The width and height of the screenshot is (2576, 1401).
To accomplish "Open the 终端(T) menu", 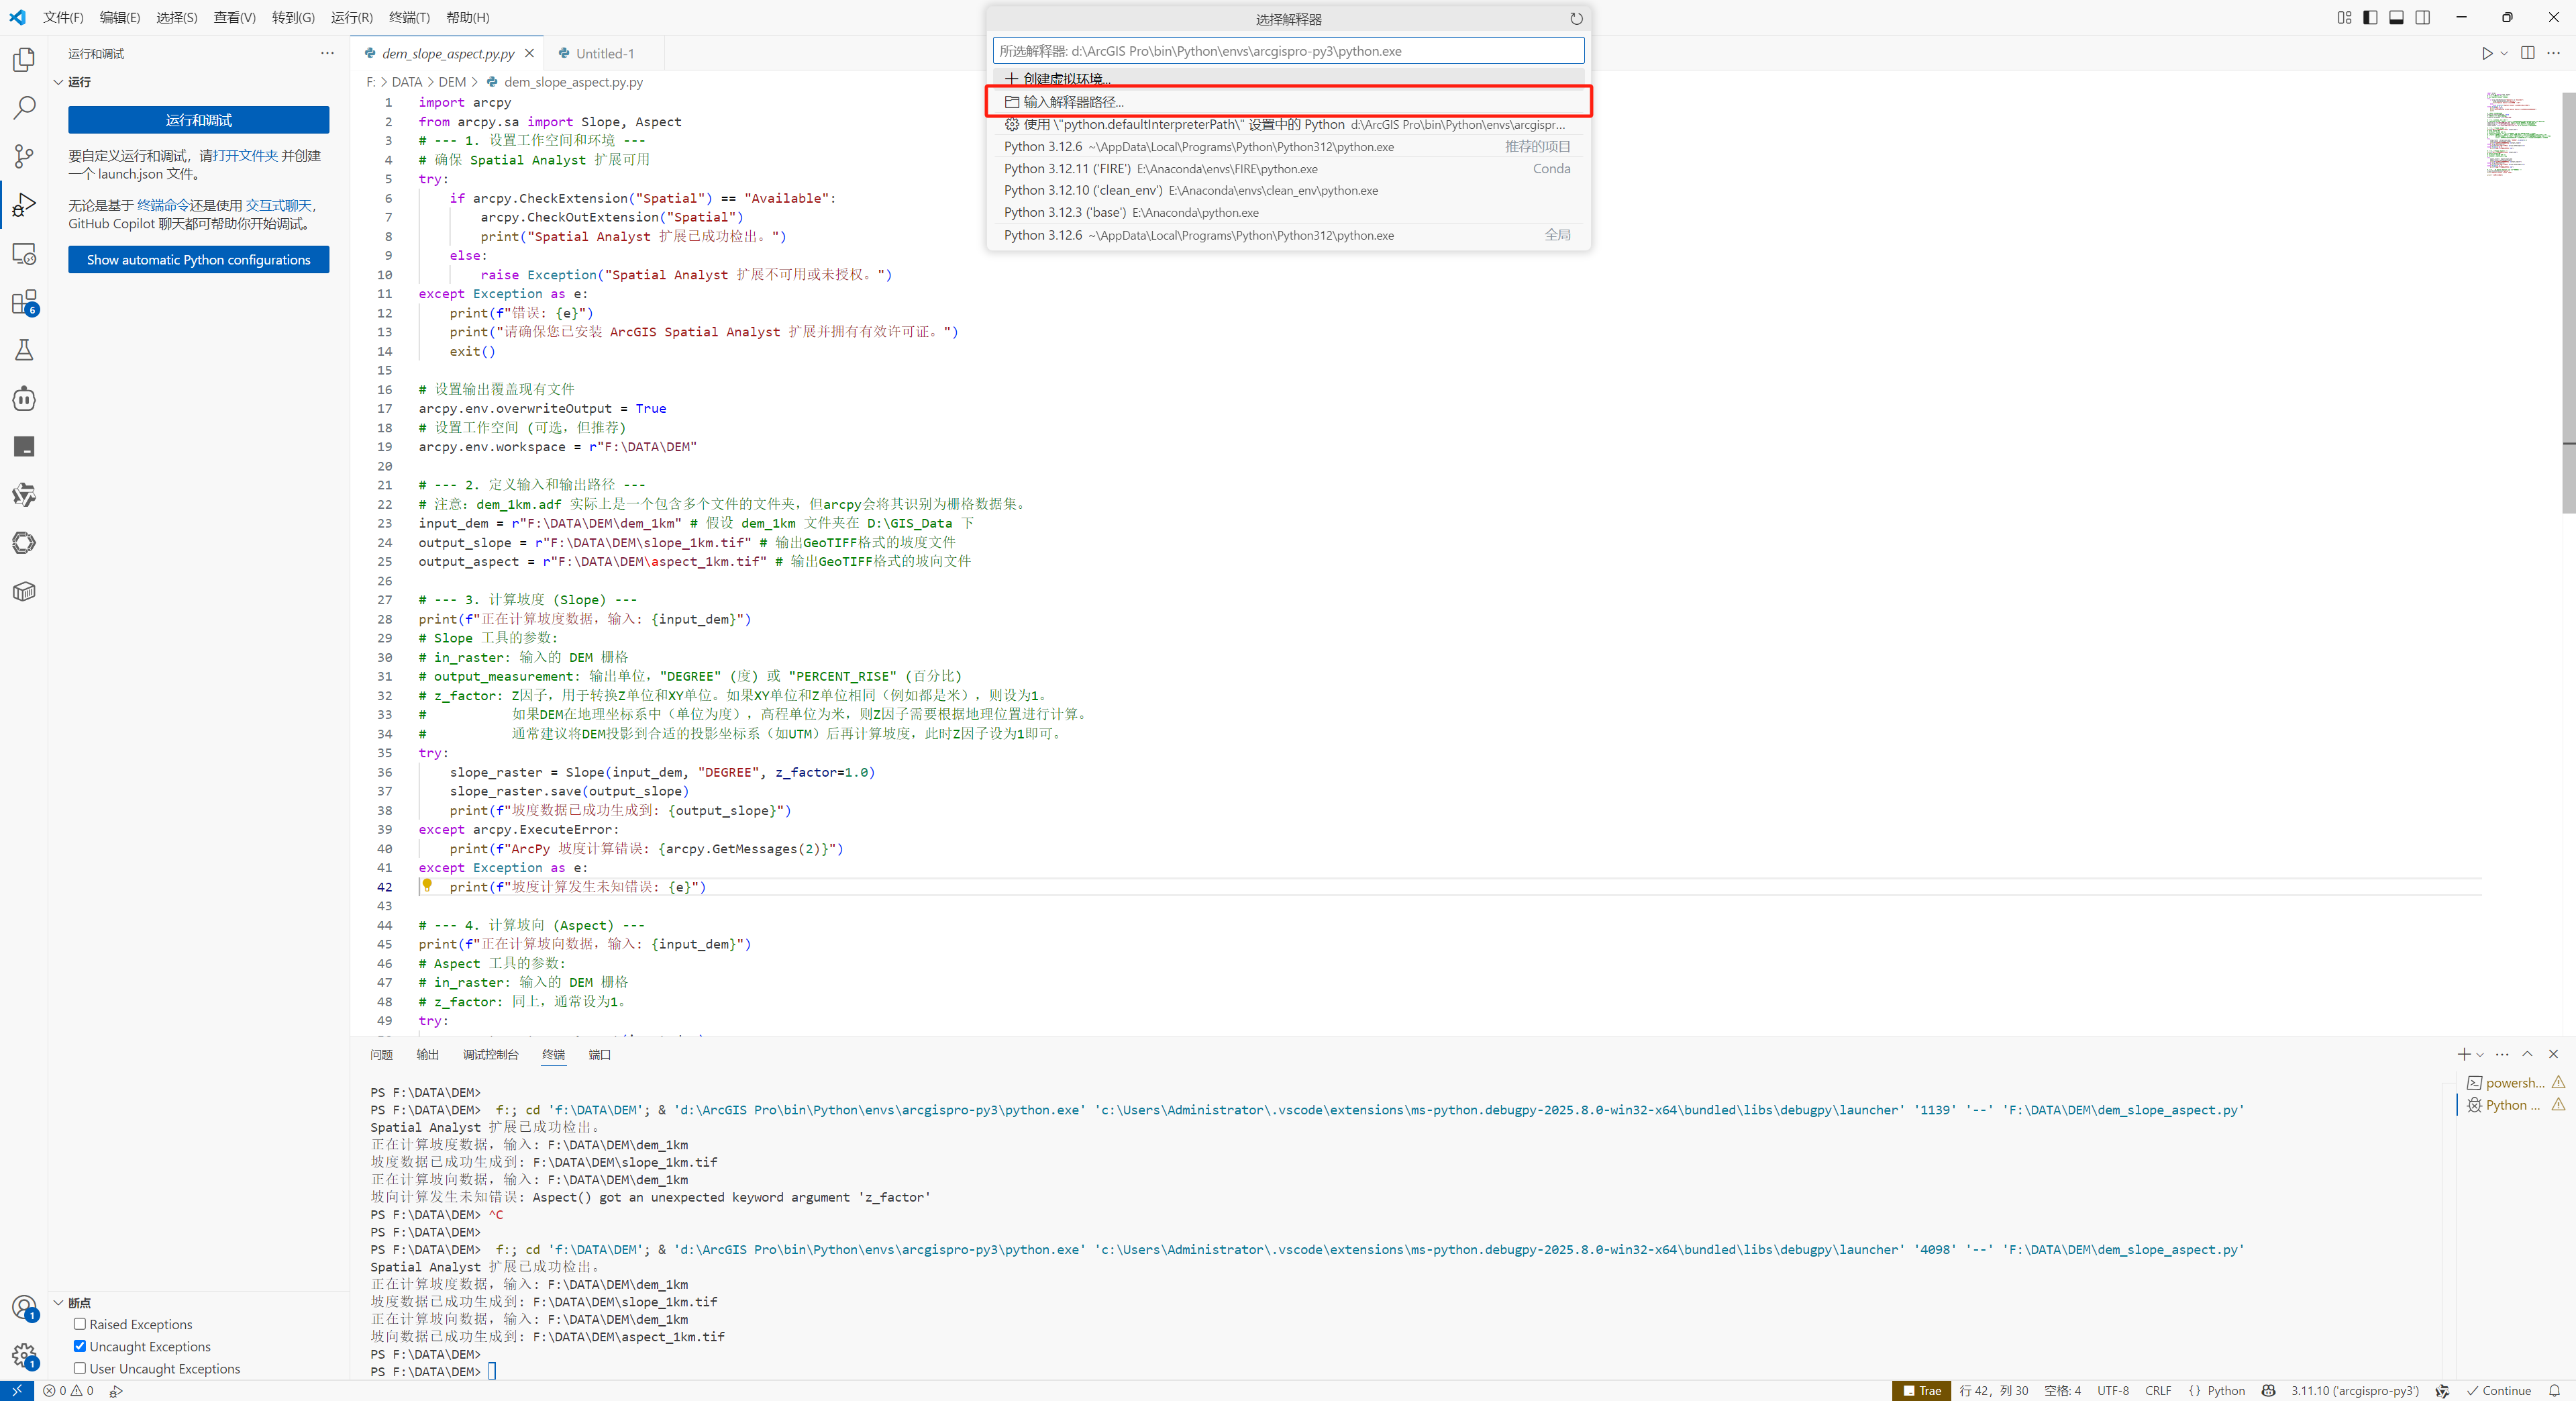I will tap(409, 18).
